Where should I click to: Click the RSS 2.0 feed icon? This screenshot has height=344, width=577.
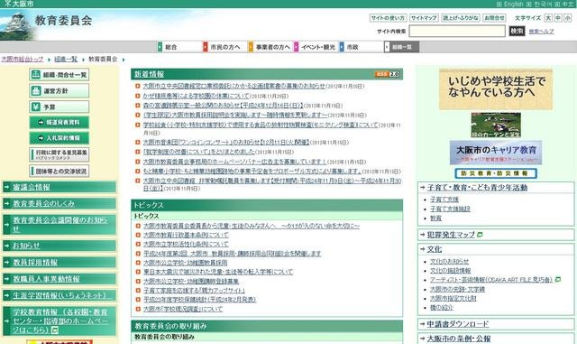coord(387,74)
